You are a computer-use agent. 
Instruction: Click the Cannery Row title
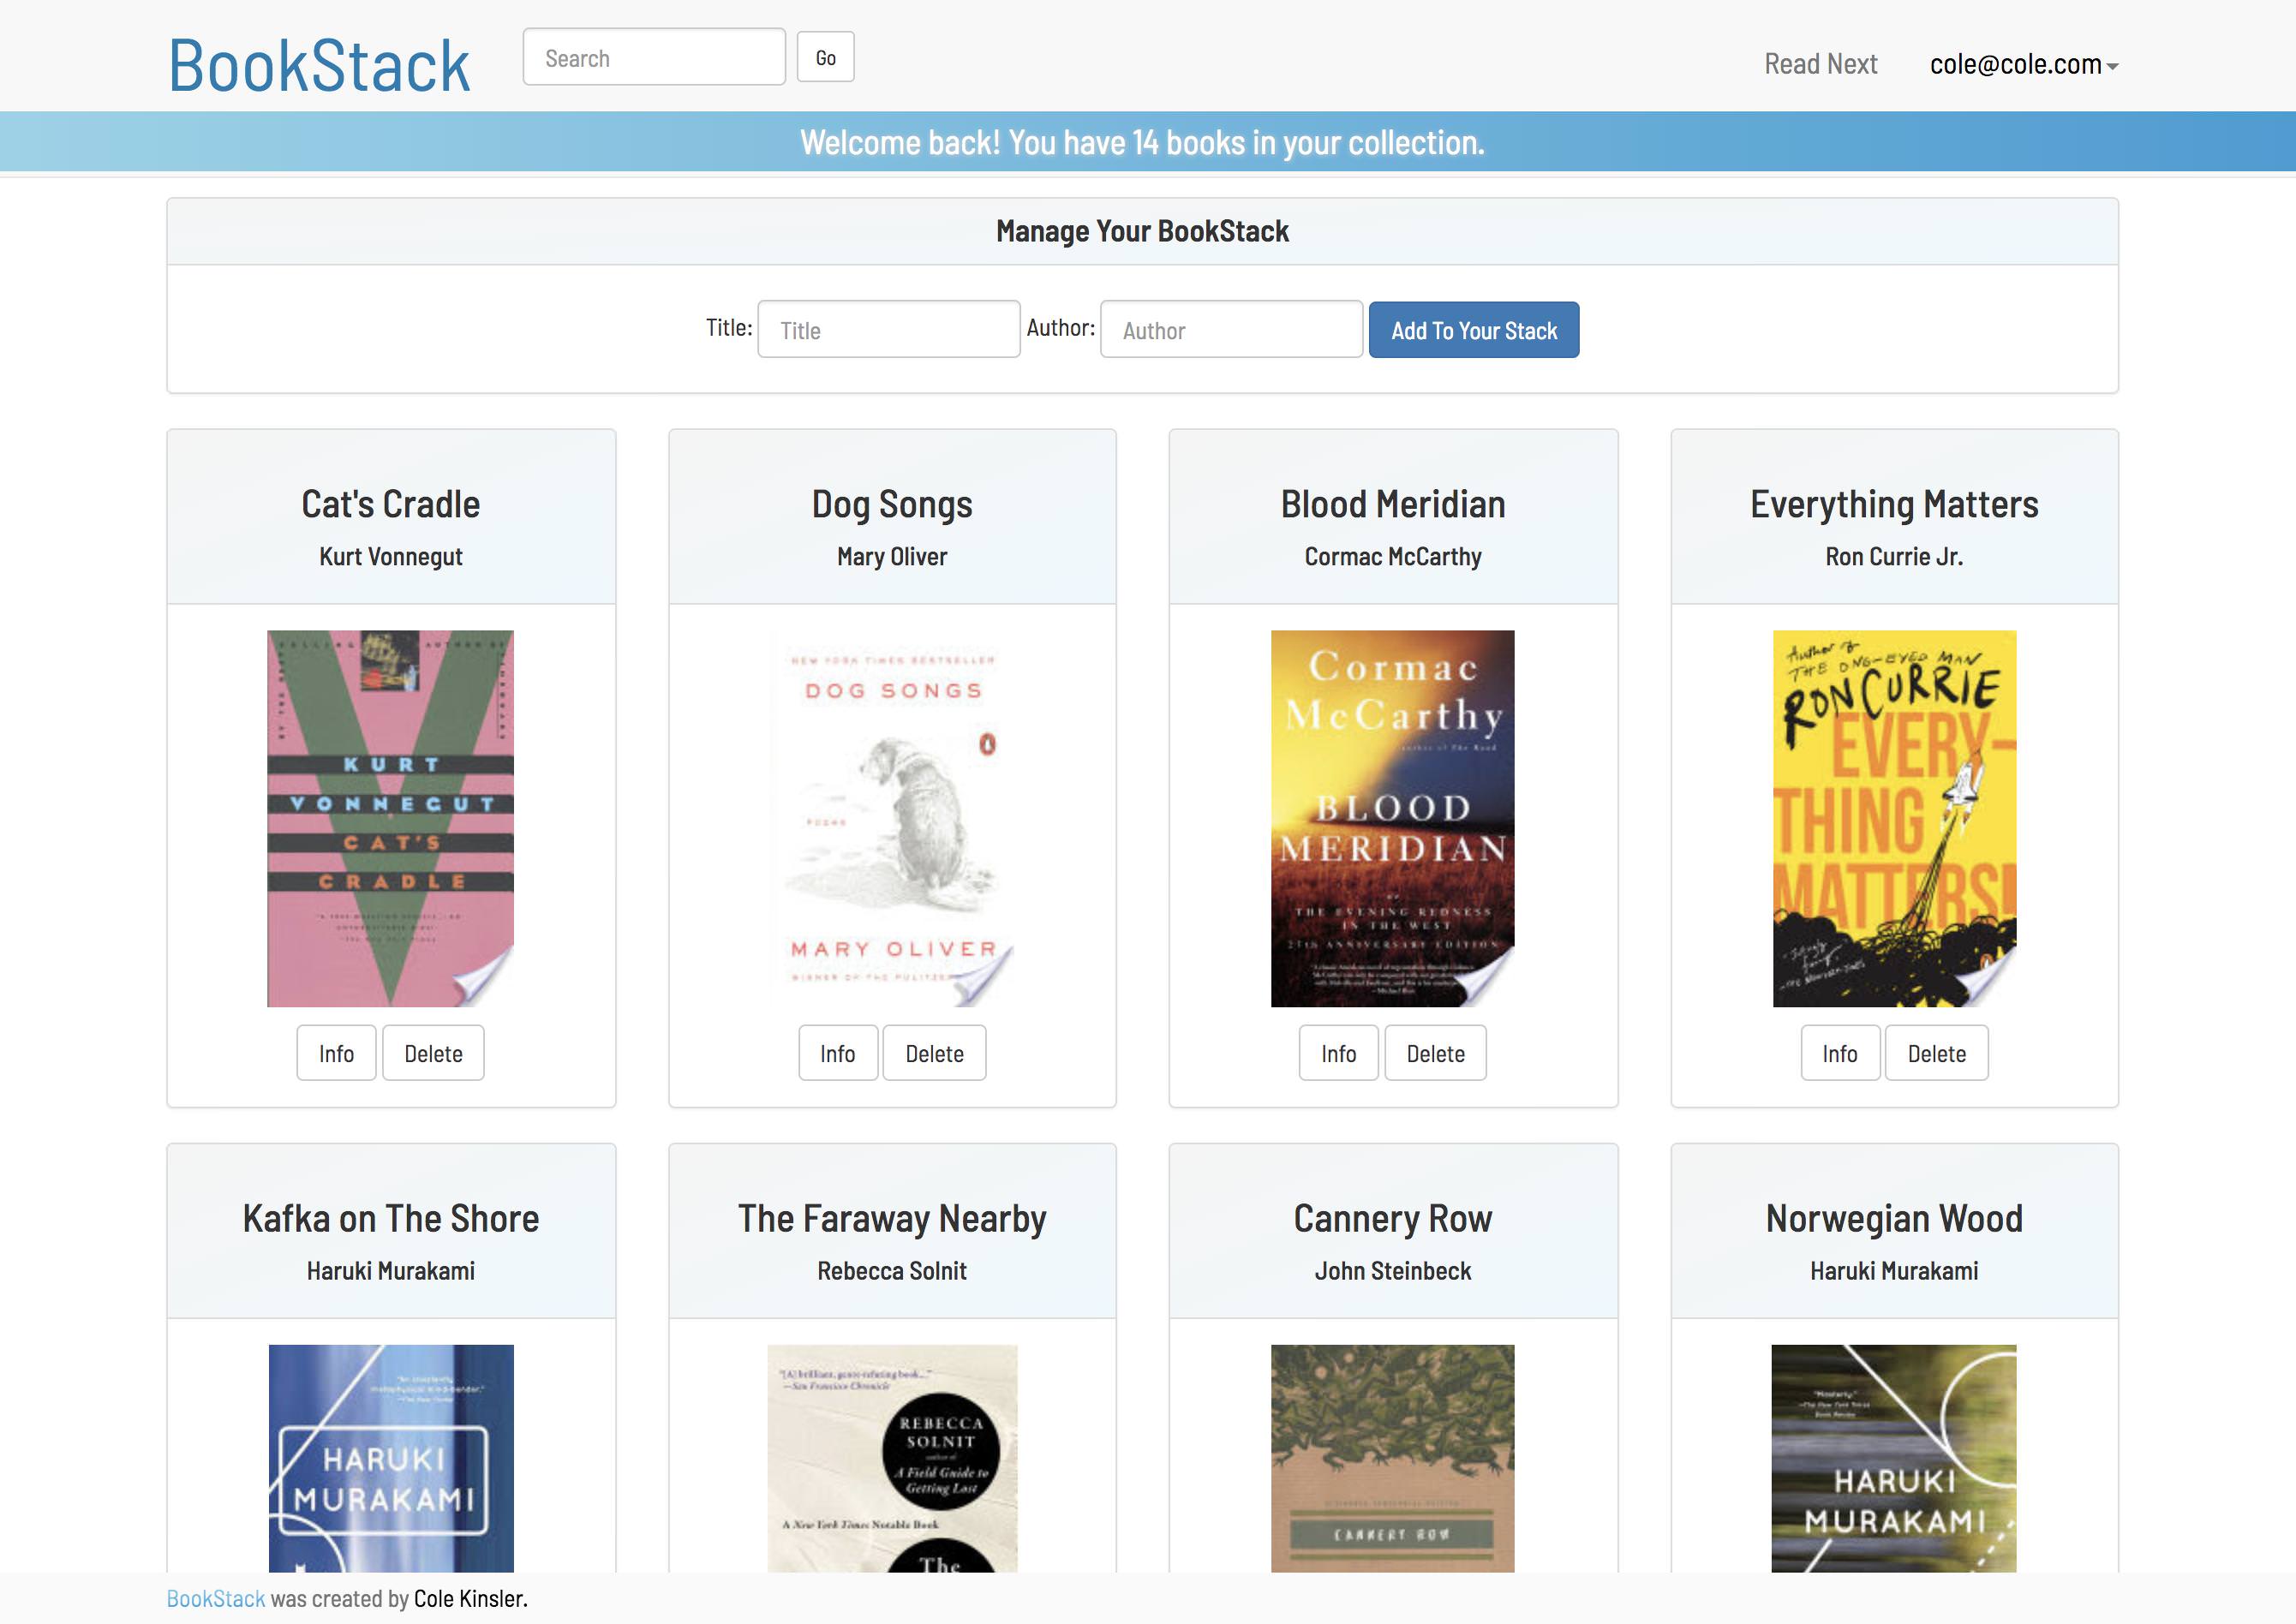tap(1393, 1218)
